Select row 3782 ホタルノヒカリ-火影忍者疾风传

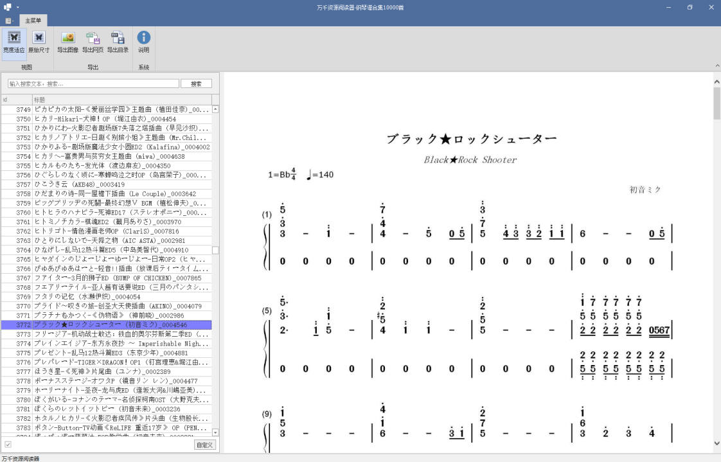click(x=106, y=418)
